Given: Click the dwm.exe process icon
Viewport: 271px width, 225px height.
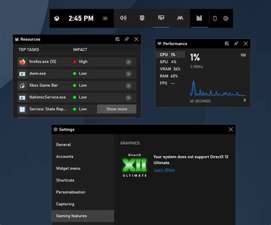Looking at the screenshot, I should point(22,74).
